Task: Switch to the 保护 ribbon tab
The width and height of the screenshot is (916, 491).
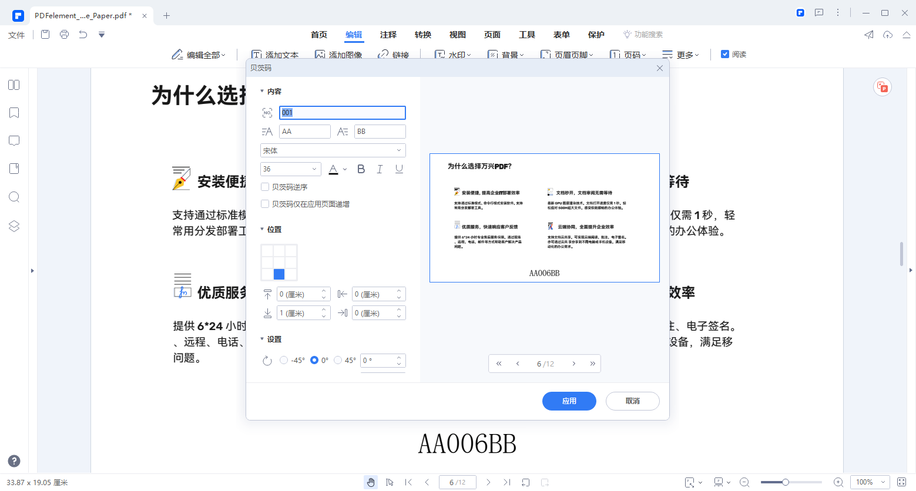Action: [596, 35]
